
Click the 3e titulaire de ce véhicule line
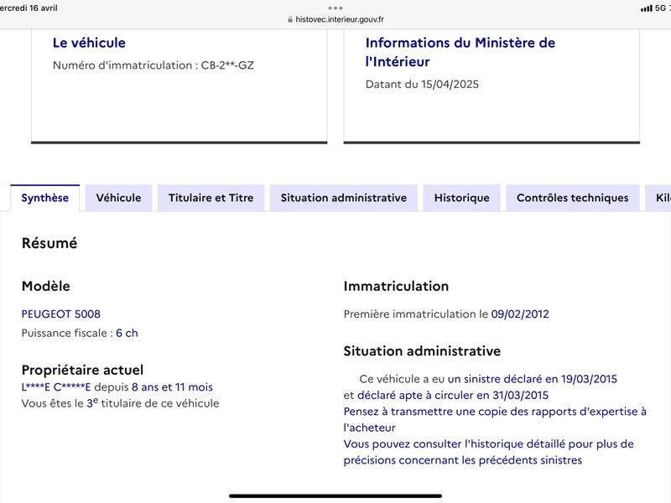(x=120, y=403)
